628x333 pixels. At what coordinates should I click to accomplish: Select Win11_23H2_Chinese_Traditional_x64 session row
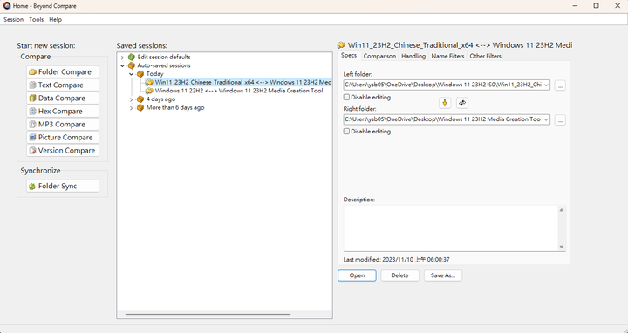click(x=238, y=83)
